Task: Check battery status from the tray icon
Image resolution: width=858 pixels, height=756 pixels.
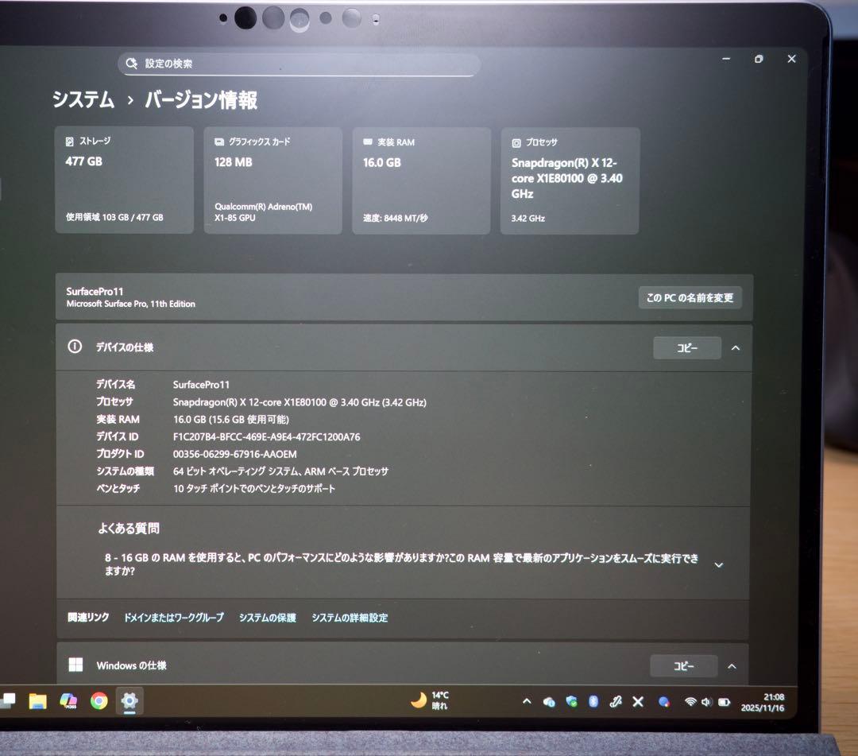Action: click(724, 701)
